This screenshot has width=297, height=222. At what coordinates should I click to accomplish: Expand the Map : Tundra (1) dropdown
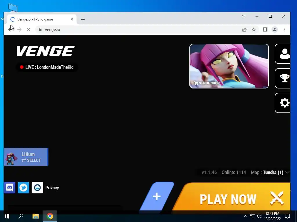click(270, 172)
